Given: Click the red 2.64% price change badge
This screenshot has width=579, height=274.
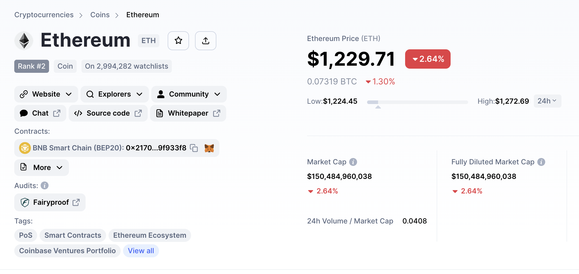Looking at the screenshot, I should pyautogui.click(x=428, y=59).
